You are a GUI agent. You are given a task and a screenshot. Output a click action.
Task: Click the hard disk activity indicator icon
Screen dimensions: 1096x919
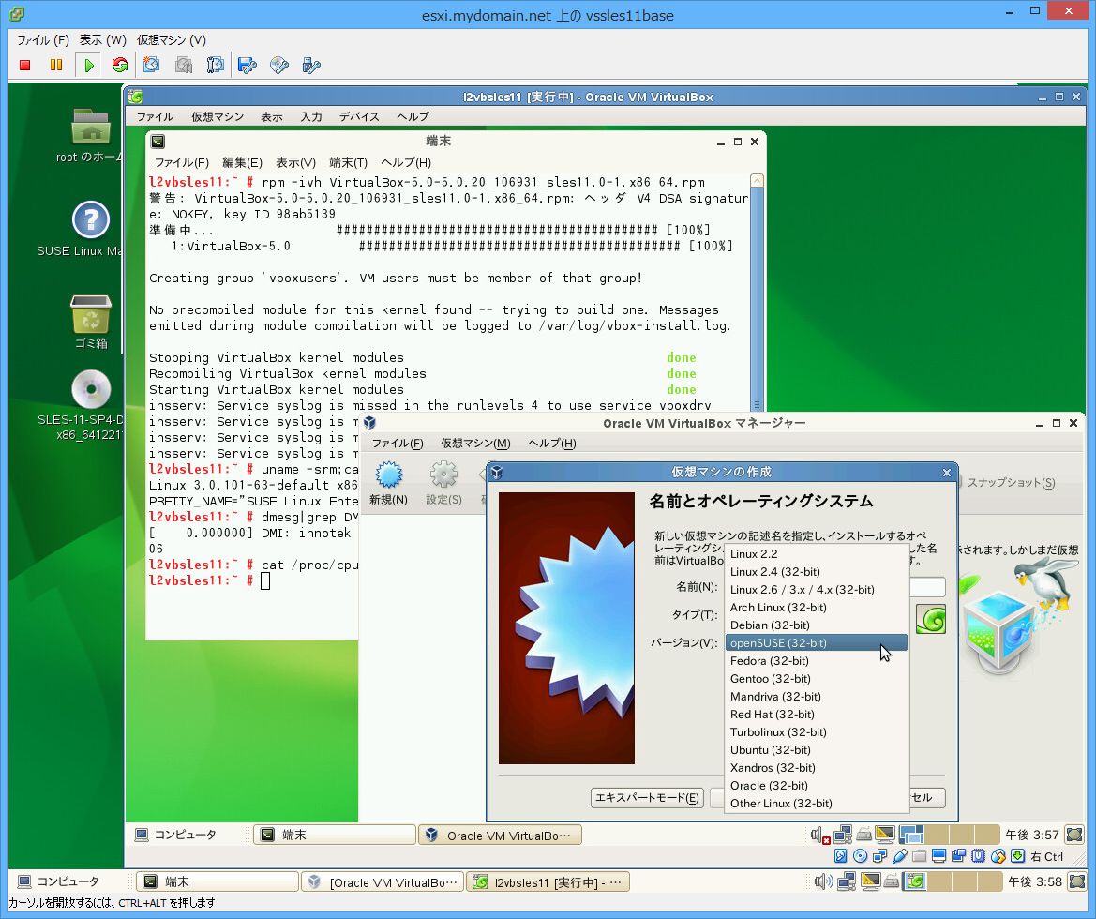841,856
